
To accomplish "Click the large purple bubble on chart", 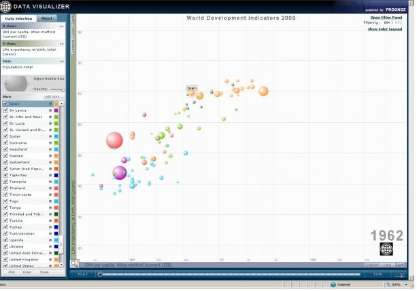I will click(x=120, y=172).
